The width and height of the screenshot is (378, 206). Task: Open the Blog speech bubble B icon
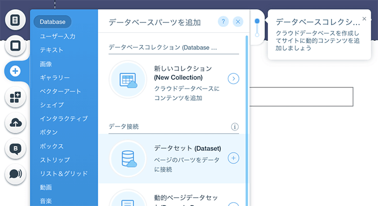[15, 149]
